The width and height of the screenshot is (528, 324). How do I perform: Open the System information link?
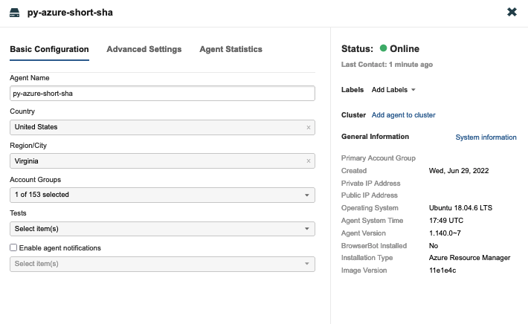[x=486, y=137]
